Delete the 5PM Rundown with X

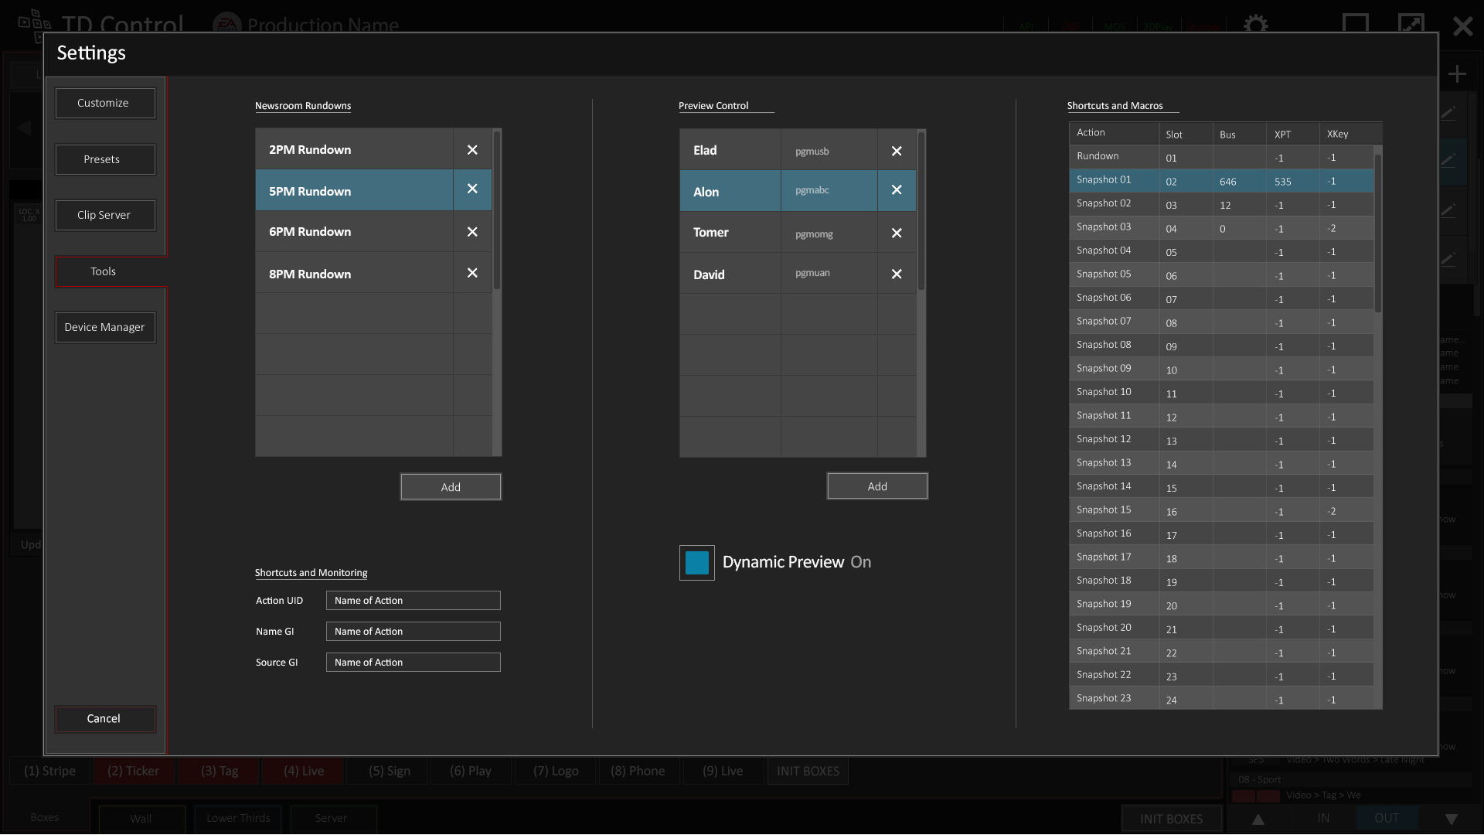coord(472,189)
